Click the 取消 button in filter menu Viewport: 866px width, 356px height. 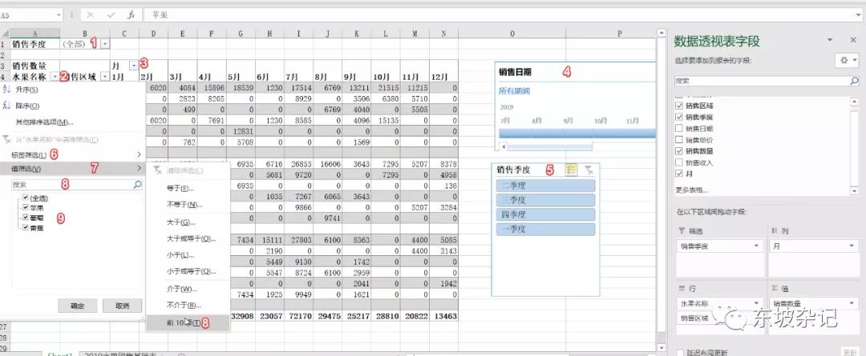coord(122,306)
